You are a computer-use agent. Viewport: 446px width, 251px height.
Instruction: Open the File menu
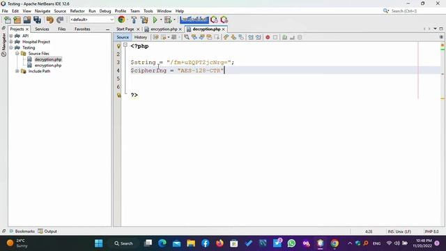pos(5,11)
